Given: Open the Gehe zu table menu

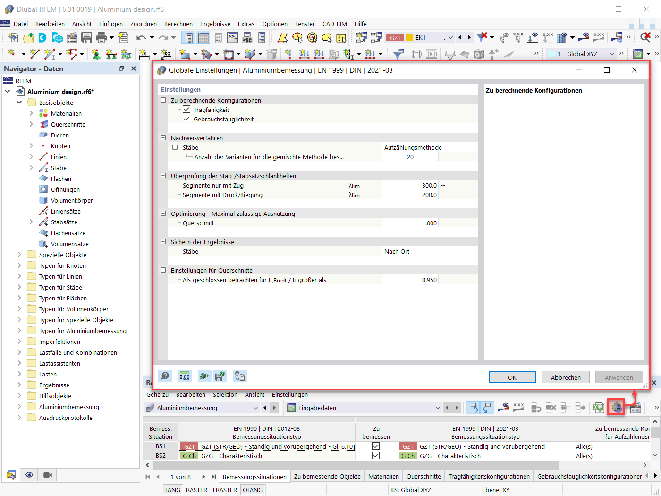Looking at the screenshot, I should click(x=157, y=394).
